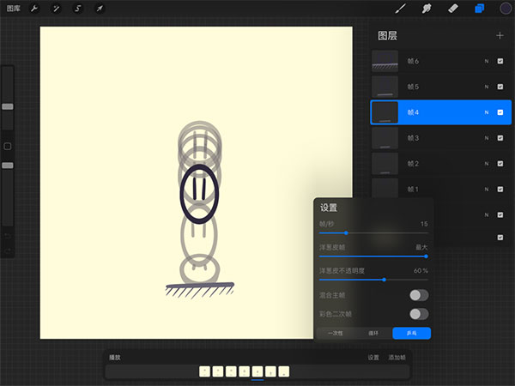The height and width of the screenshot is (386, 515).
Task: Switch playback mode to 循环
Action: (x=373, y=333)
